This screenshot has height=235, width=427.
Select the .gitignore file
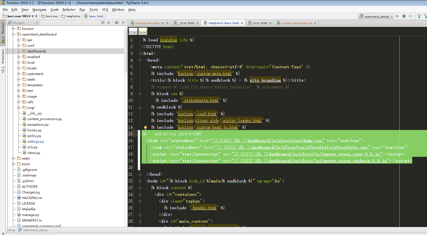click(x=29, y=170)
